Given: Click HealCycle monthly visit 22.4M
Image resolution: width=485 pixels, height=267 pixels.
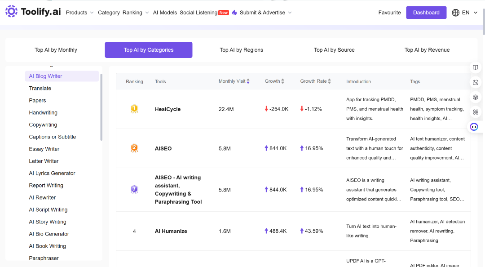Looking at the screenshot, I should 226,109.
